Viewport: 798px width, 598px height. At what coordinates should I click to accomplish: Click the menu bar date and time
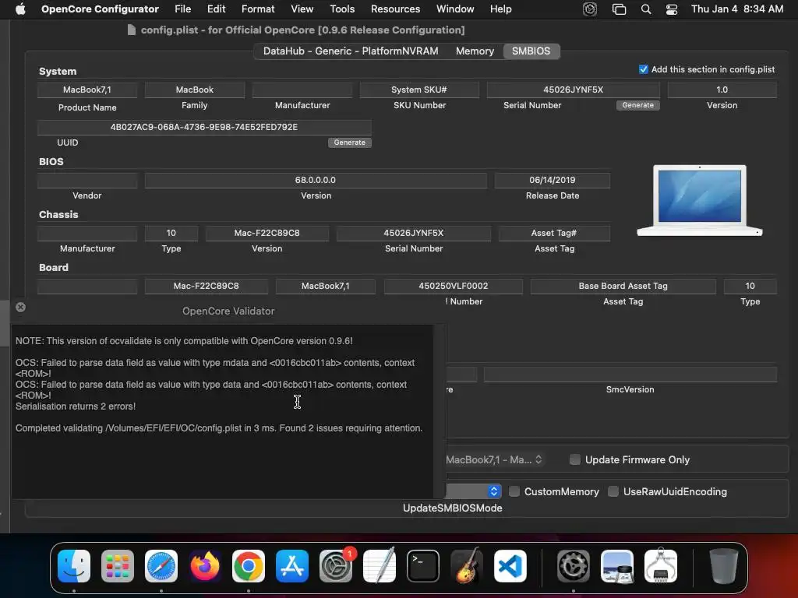[737, 9]
